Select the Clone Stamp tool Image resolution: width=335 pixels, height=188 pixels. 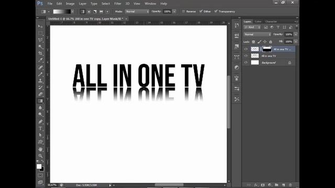pos(40,81)
